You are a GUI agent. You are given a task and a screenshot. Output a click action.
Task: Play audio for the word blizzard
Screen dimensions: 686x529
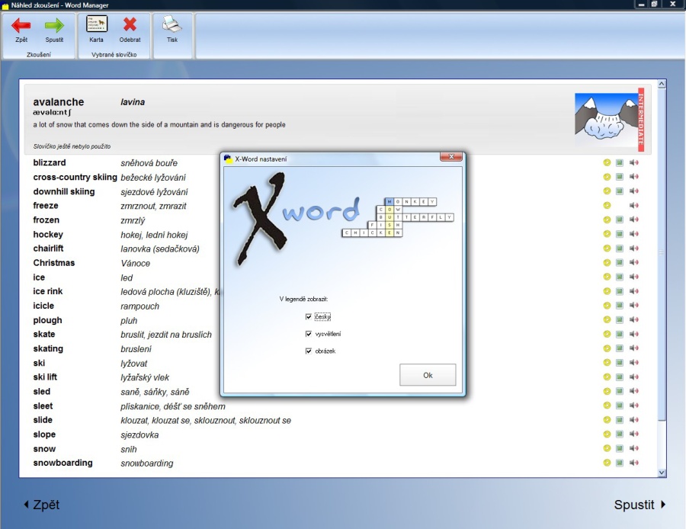click(634, 162)
